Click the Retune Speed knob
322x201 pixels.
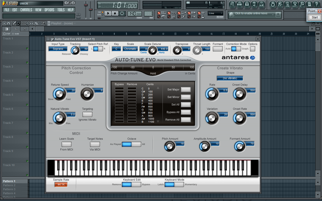[59, 94]
